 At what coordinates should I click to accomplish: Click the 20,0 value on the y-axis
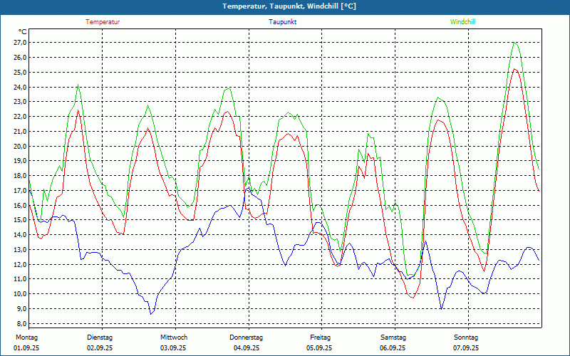[x=20, y=146]
